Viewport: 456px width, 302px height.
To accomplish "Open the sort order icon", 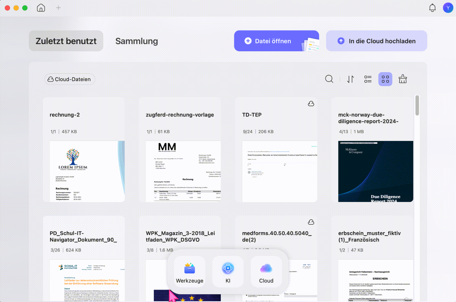I will (351, 79).
